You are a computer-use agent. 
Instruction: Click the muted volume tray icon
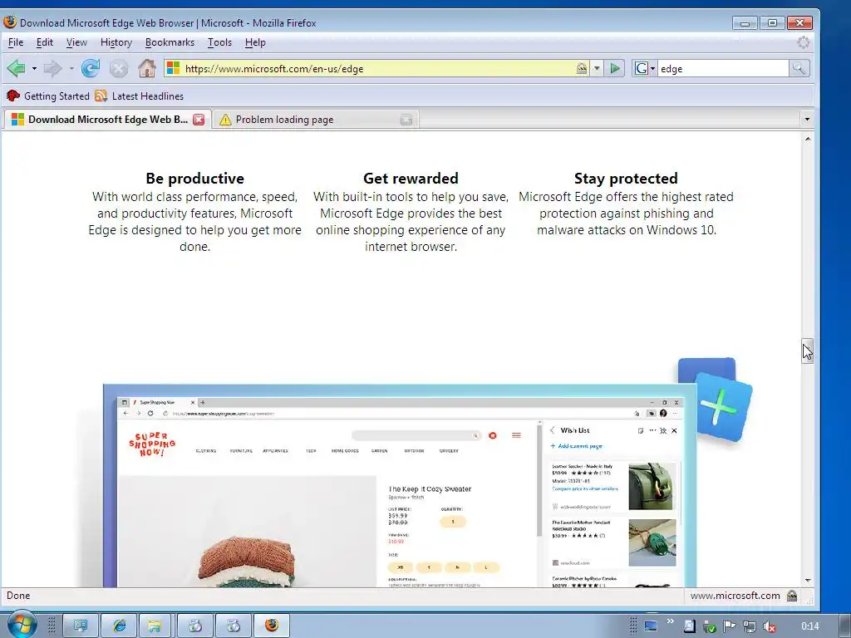coord(769,626)
